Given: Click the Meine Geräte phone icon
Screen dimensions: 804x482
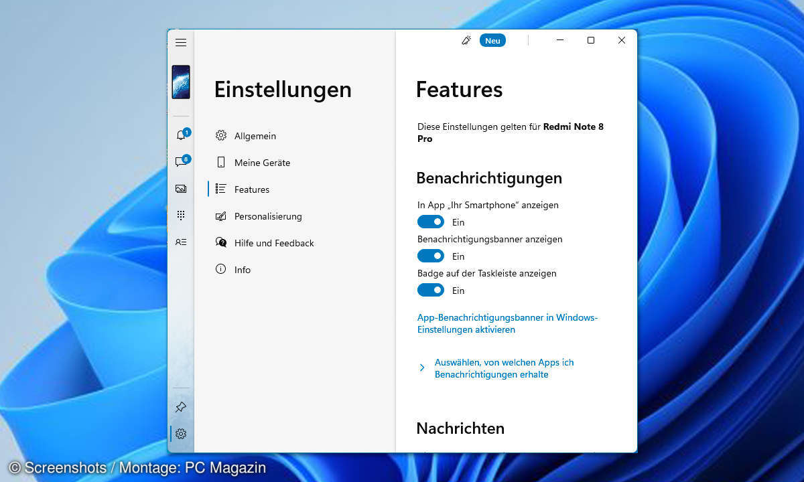Looking at the screenshot, I should click(220, 162).
